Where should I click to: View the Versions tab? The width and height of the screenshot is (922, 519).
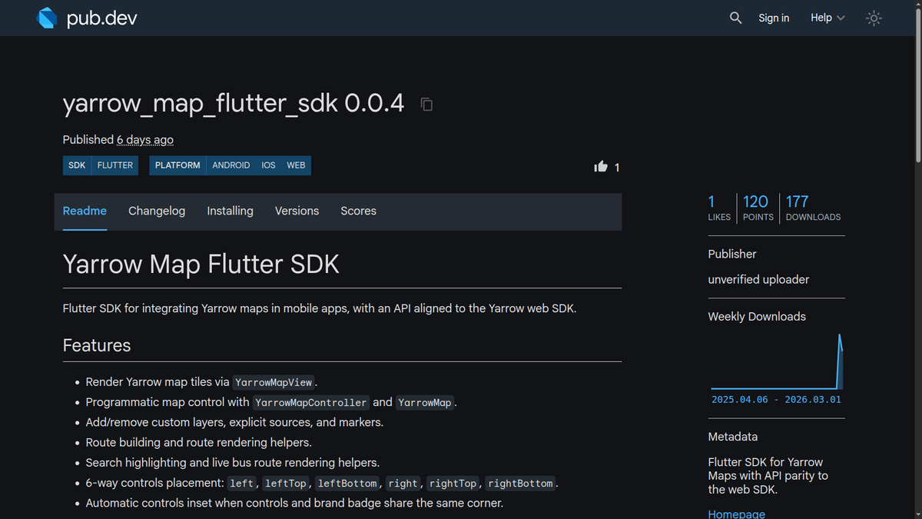point(297,211)
